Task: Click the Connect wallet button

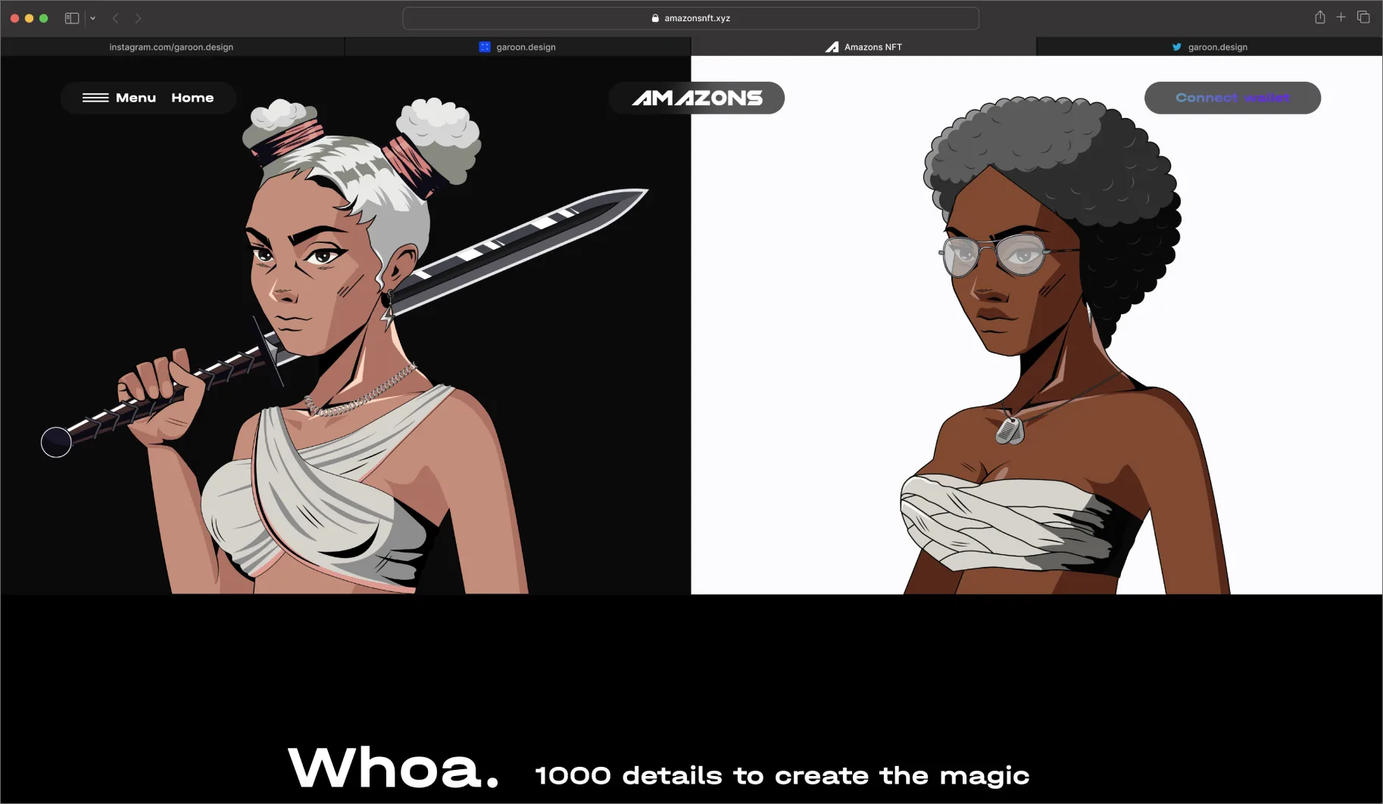Action: point(1232,98)
